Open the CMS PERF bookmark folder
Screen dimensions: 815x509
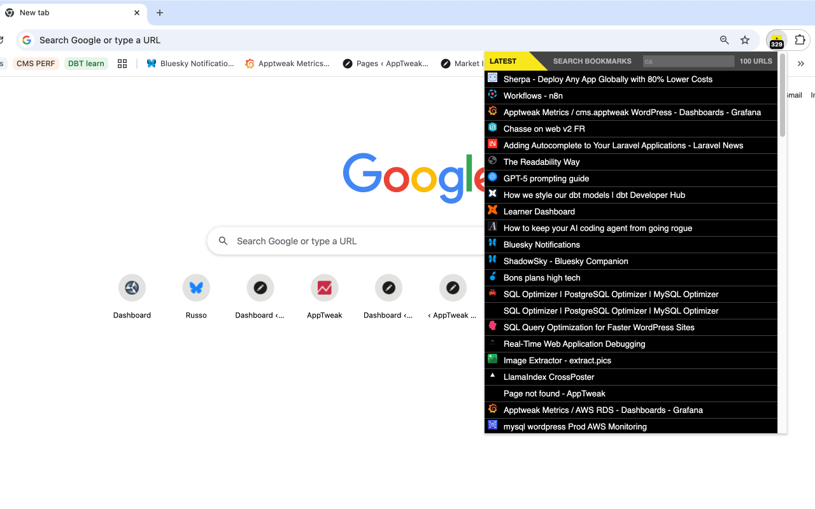36,64
